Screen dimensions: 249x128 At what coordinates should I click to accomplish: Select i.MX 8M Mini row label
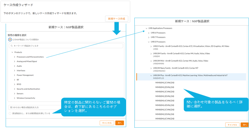pyautogui.click(x=180, y=61)
